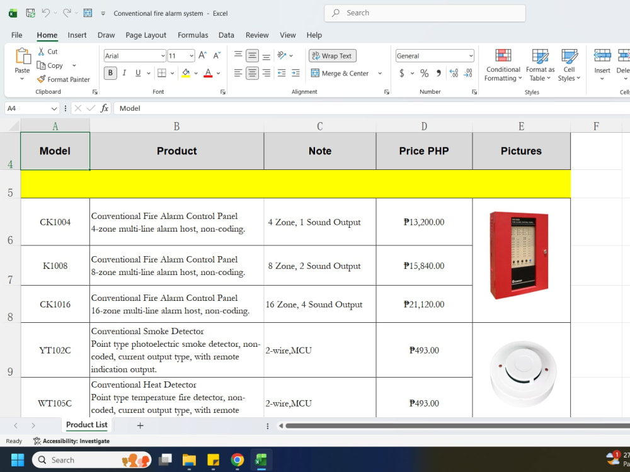Open the View tab
Image resolution: width=630 pixels, height=472 pixels.
(288, 35)
